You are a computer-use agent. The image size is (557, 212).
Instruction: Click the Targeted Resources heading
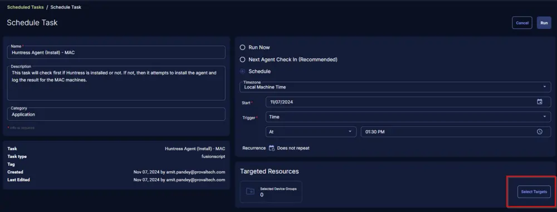(x=269, y=171)
